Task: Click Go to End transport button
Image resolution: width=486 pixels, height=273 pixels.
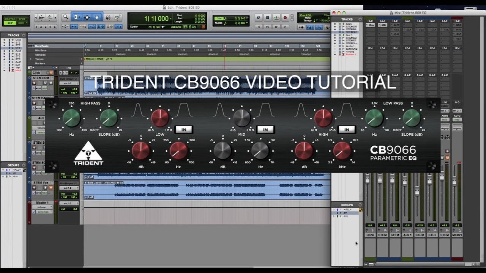Action: click(x=285, y=27)
